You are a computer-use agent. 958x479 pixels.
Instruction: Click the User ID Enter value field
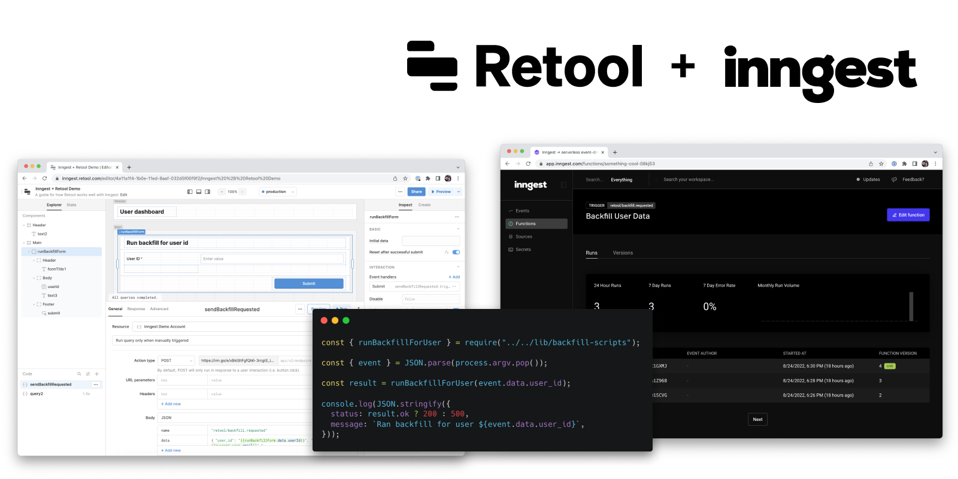(x=272, y=259)
